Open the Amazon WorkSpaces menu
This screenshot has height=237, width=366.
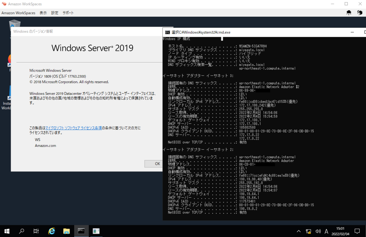point(18,13)
